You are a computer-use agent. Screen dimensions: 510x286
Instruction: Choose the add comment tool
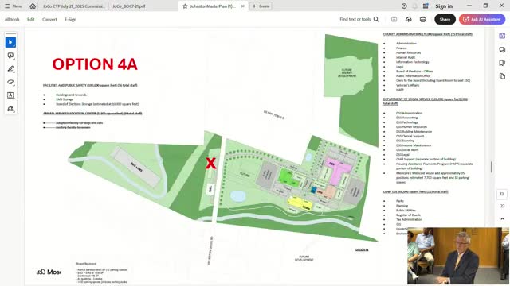click(10, 56)
